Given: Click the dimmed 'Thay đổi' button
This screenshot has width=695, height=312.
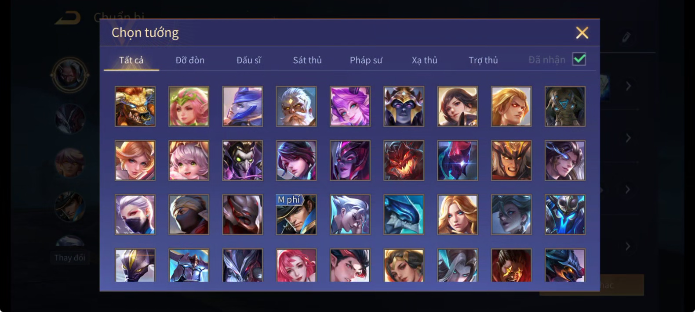Looking at the screenshot, I should [x=70, y=258].
